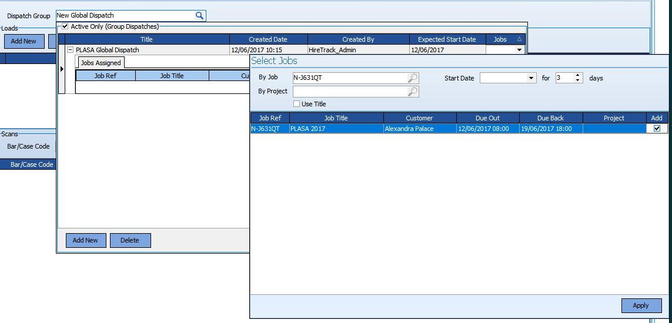Click the Dispatch Group search magnifier icon
Image resolution: width=672 pixels, height=323 pixels.
click(x=199, y=16)
